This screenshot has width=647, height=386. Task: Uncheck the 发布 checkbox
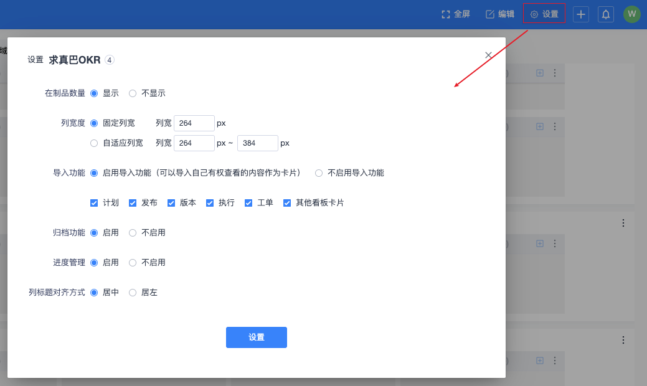(x=133, y=203)
